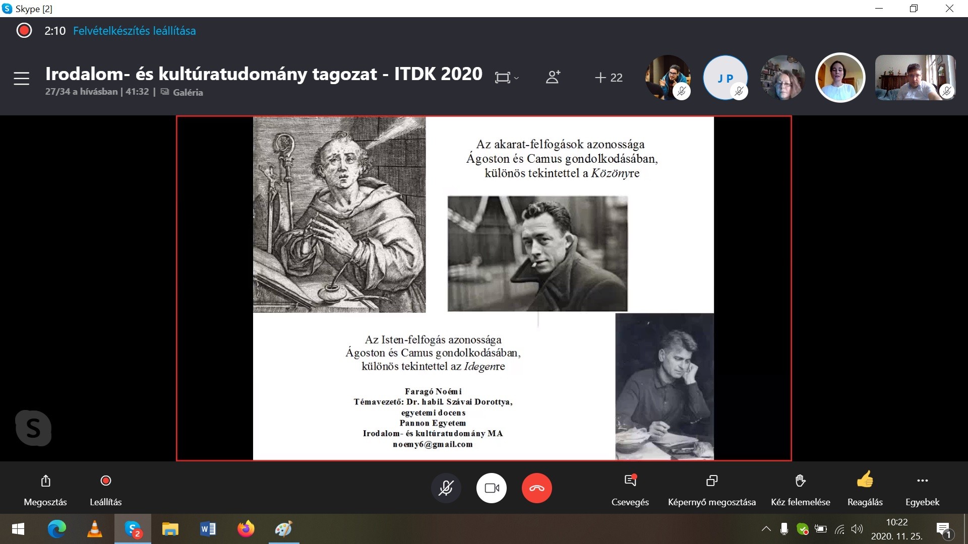Stop recording with Leállítás button
The width and height of the screenshot is (968, 544).
point(105,481)
